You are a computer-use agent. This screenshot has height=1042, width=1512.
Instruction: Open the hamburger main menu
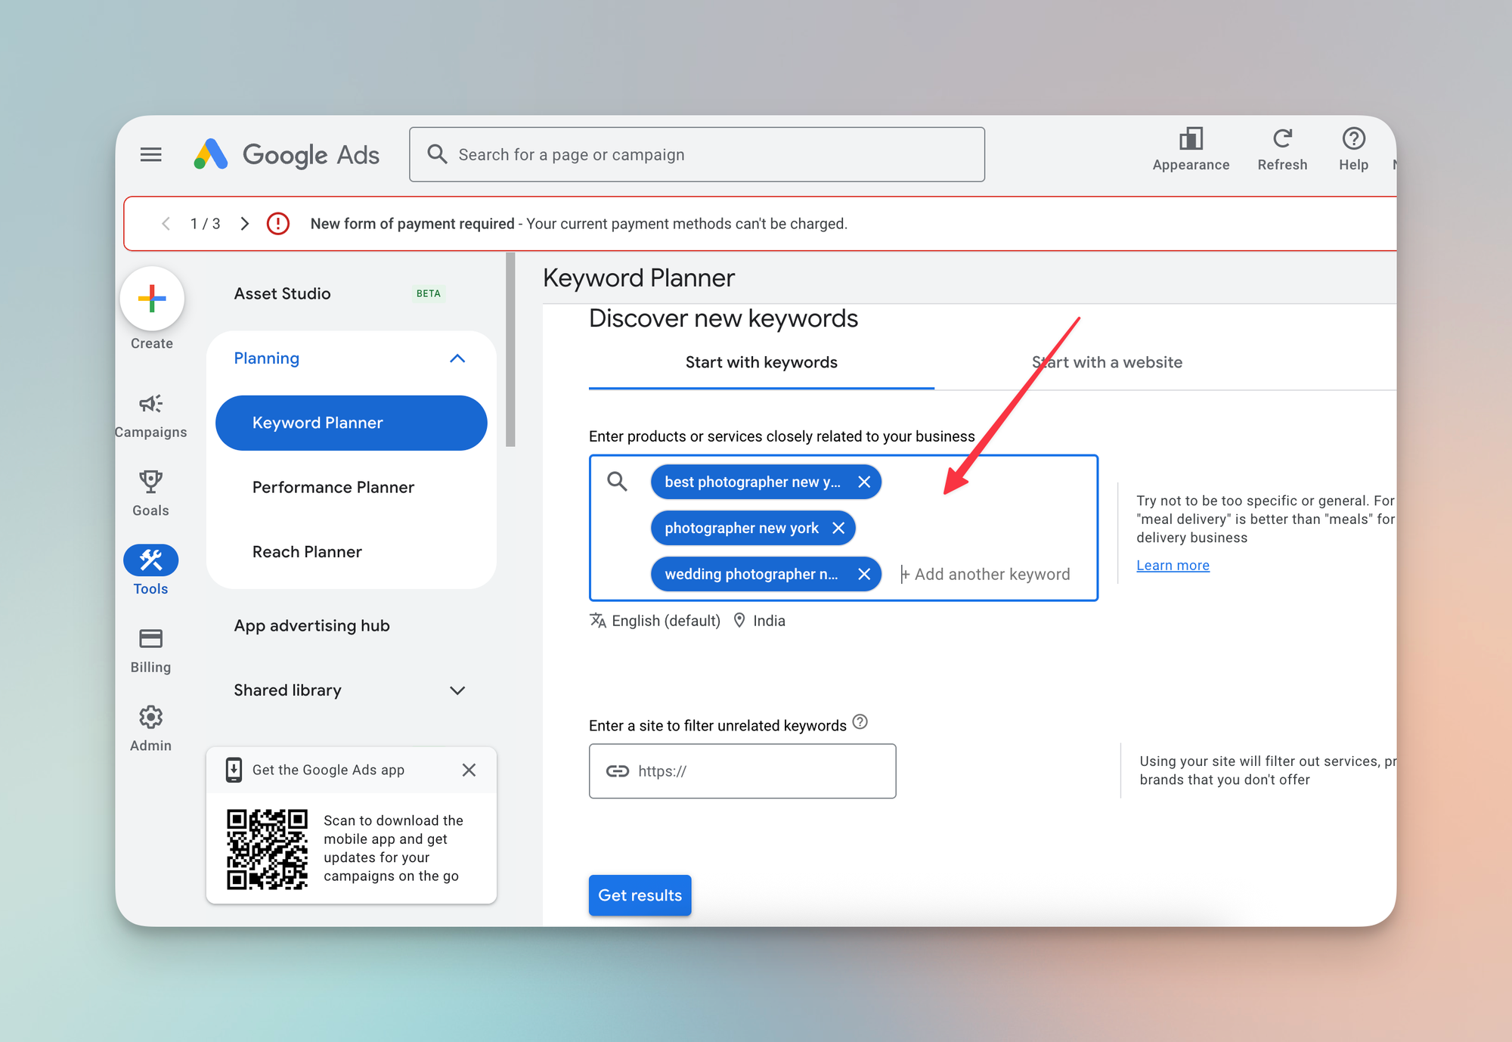coord(150,155)
